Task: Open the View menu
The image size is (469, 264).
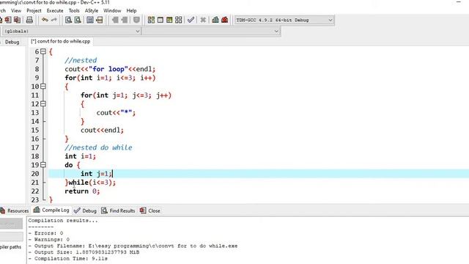Action: click(x=16, y=10)
